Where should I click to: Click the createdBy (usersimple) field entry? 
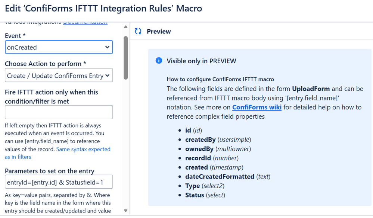coord(218,140)
